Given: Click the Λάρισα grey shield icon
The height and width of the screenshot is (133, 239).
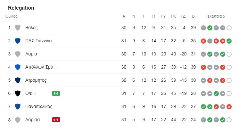Looking at the screenshot, I should (x=18, y=120).
